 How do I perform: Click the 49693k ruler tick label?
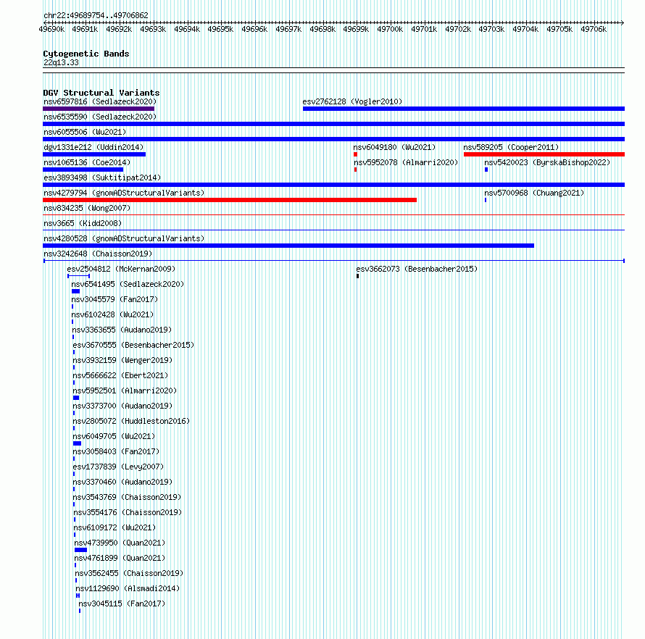tap(153, 29)
